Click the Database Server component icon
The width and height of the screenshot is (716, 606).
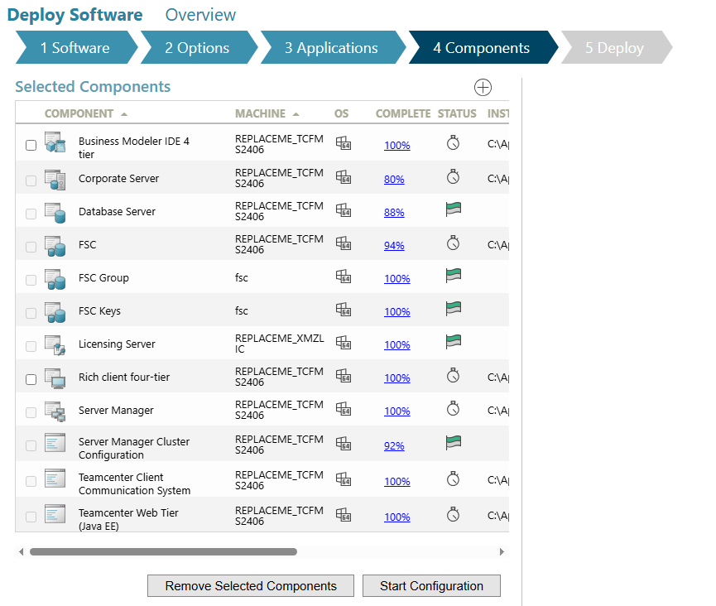(55, 213)
